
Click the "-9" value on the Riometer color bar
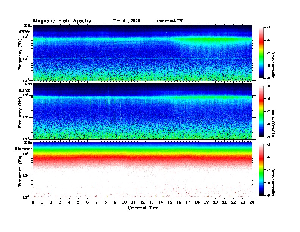[x=268, y=195]
